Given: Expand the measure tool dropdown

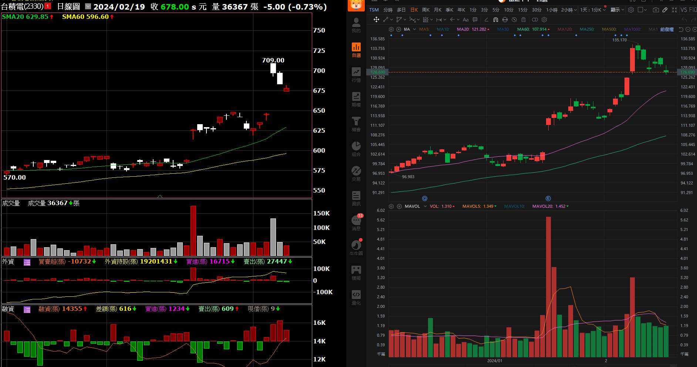Looking at the screenshot, I should [445, 20].
